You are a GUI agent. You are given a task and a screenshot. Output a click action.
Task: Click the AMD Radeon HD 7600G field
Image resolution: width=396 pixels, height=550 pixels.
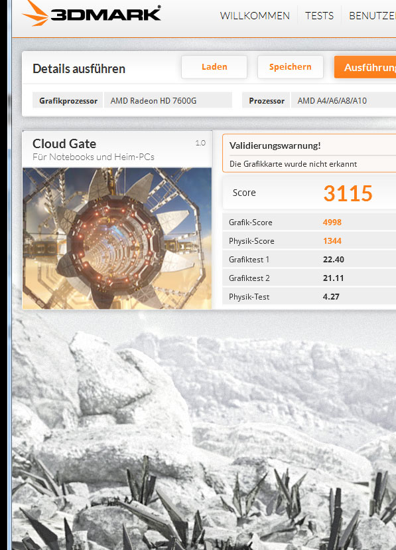pos(168,101)
